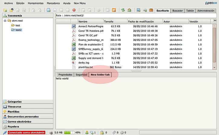This screenshot has height=135, width=219.
Task: Click the greyed download document icon
Action: (18, 10)
